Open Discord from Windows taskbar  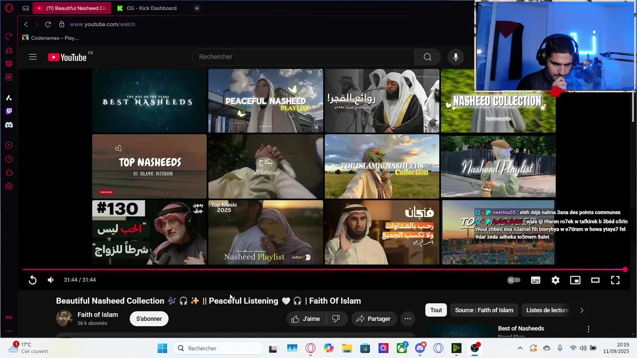[x=421, y=348]
